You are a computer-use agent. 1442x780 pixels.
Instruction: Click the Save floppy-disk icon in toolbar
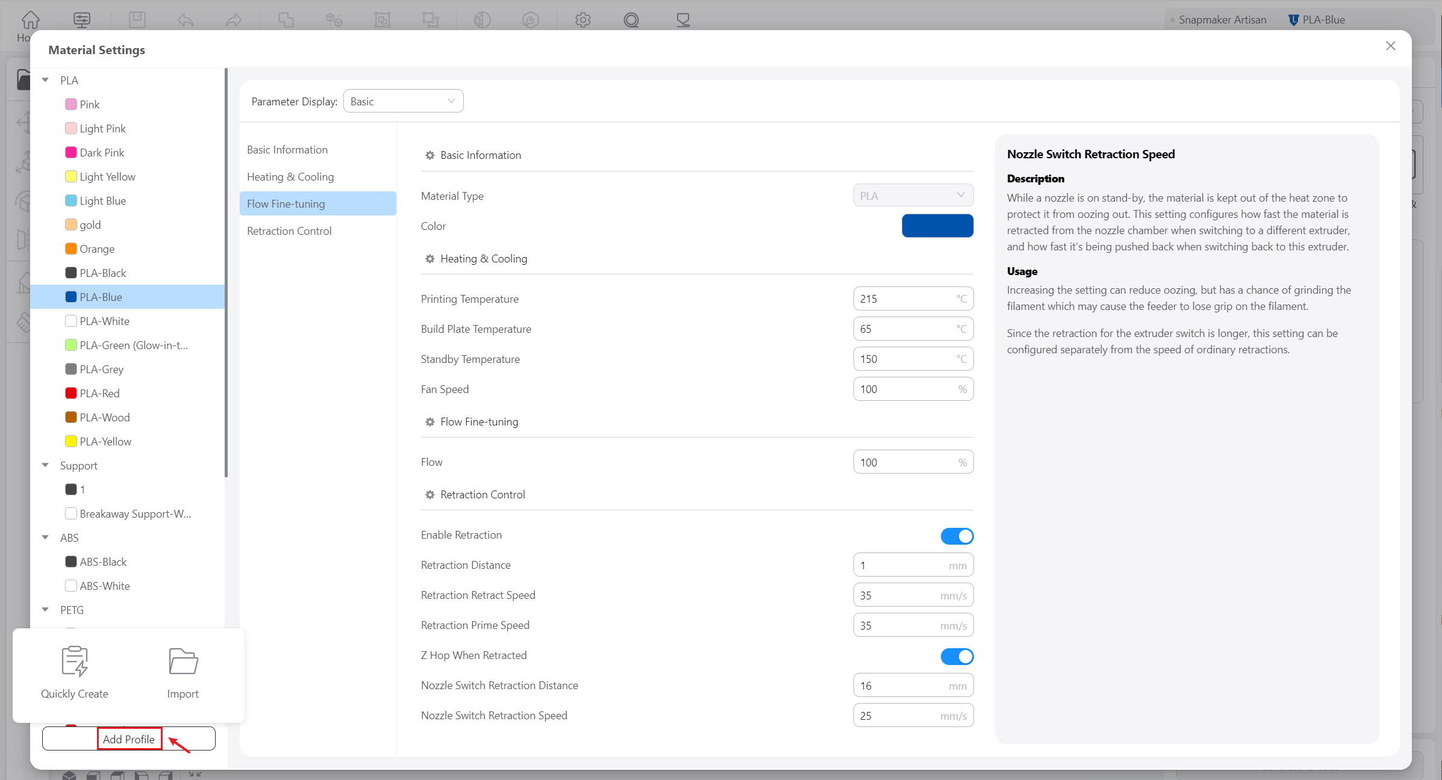point(137,20)
